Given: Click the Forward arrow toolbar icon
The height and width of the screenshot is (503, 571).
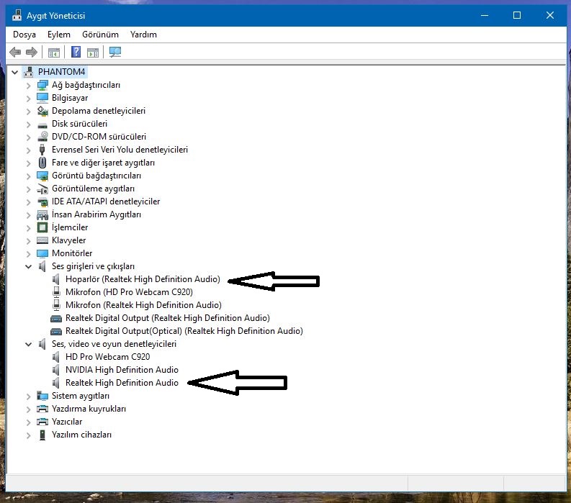Looking at the screenshot, I should tap(32, 52).
